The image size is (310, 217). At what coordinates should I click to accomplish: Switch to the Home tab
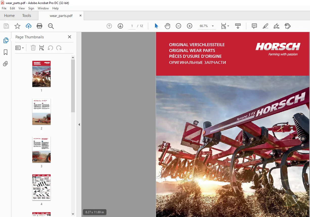click(9, 16)
